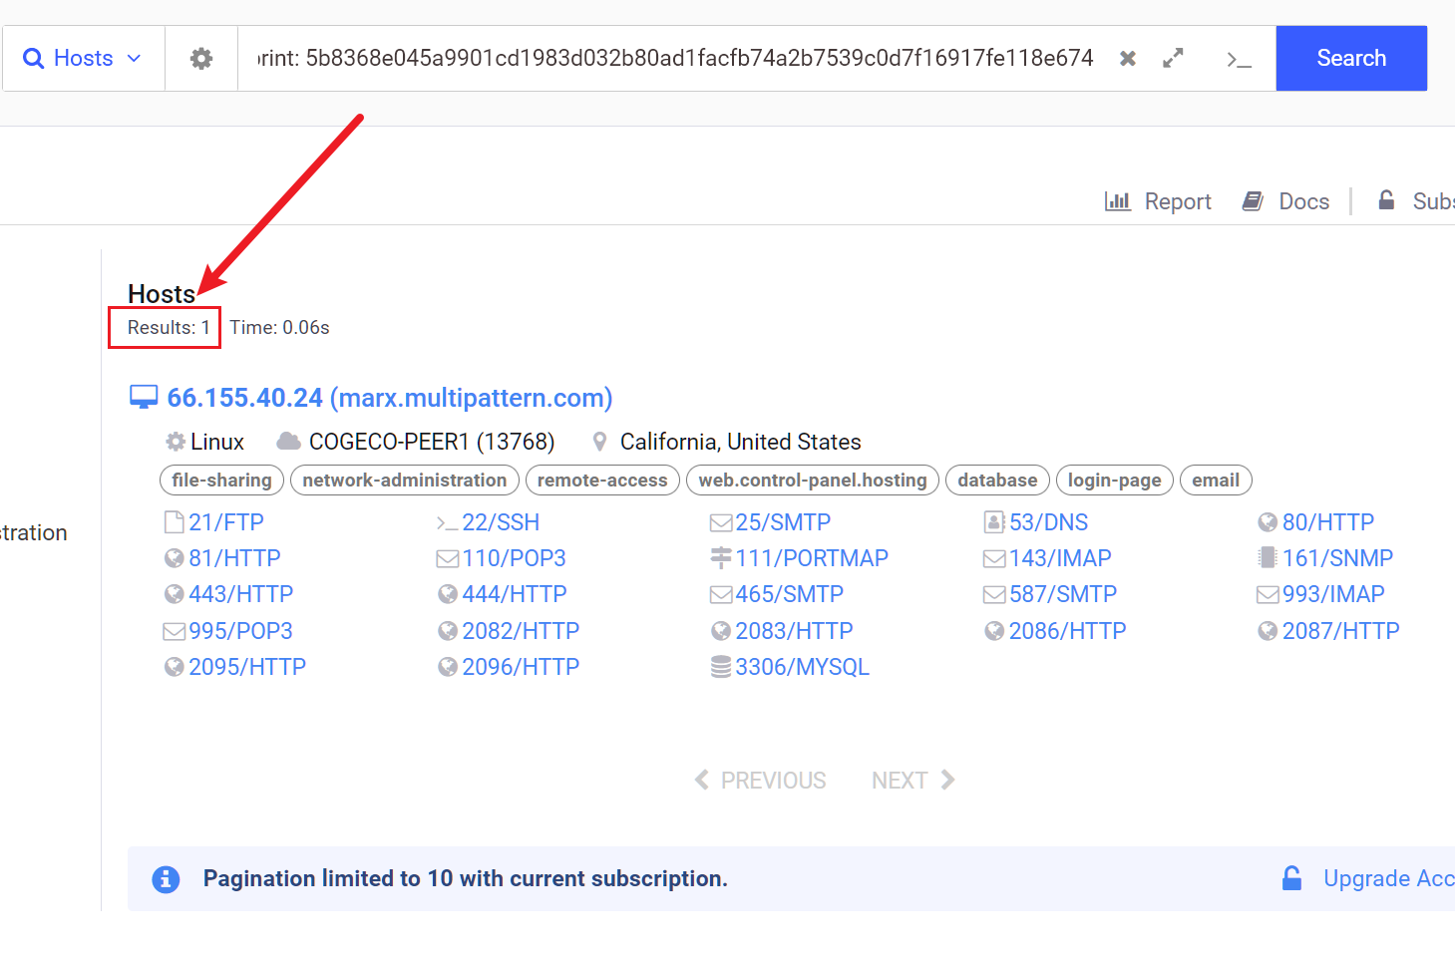1455x964 pixels.
Task: Expand the search box with arrows icon
Action: tap(1173, 59)
